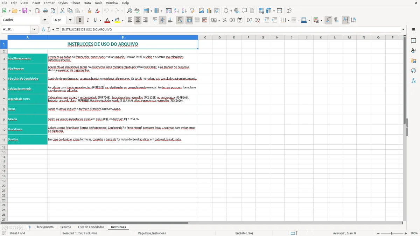Toggle Center Vertically alignment
This screenshot has height=236, width=420.
coord(162,20)
